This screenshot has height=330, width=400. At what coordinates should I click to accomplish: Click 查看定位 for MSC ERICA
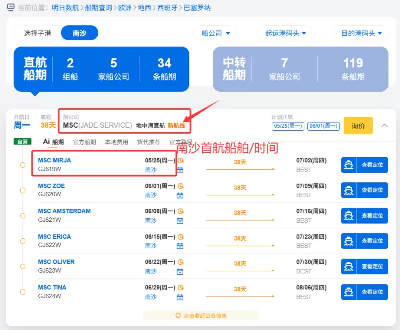(x=372, y=241)
